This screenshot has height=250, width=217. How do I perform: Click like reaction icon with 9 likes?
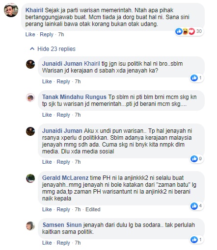(x=194, y=159)
